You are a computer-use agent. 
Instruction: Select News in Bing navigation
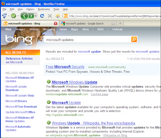63,29
